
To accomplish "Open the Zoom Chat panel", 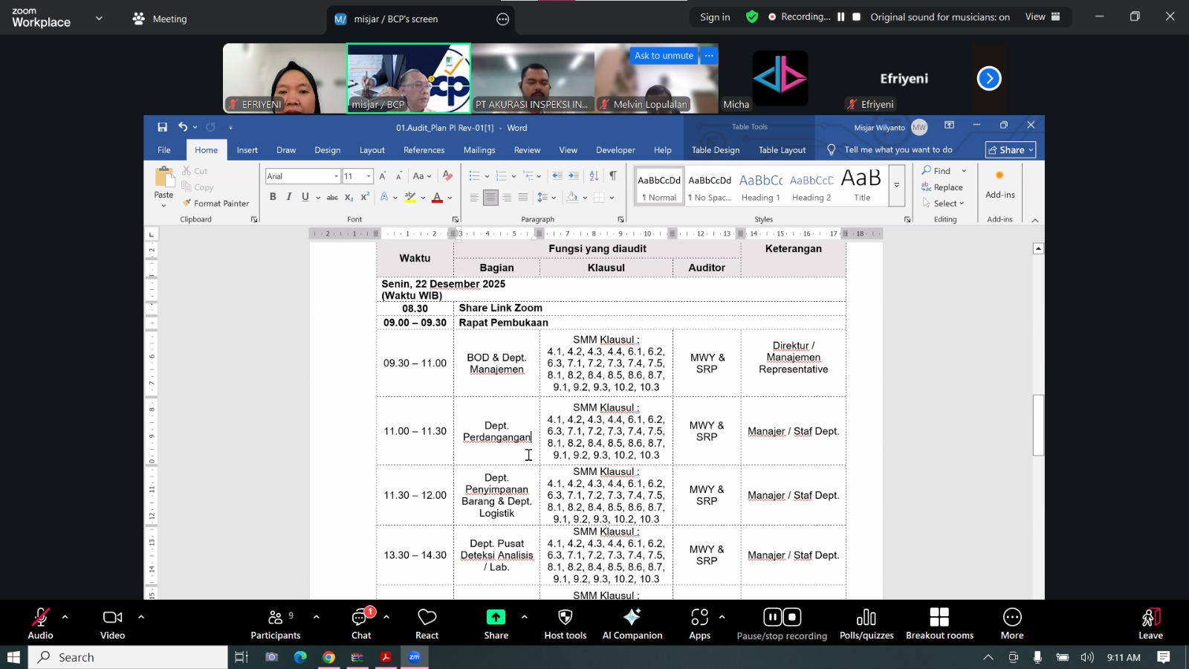I will (x=361, y=623).
